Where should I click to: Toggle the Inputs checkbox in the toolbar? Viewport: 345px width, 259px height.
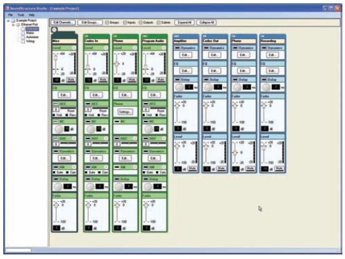[125, 22]
